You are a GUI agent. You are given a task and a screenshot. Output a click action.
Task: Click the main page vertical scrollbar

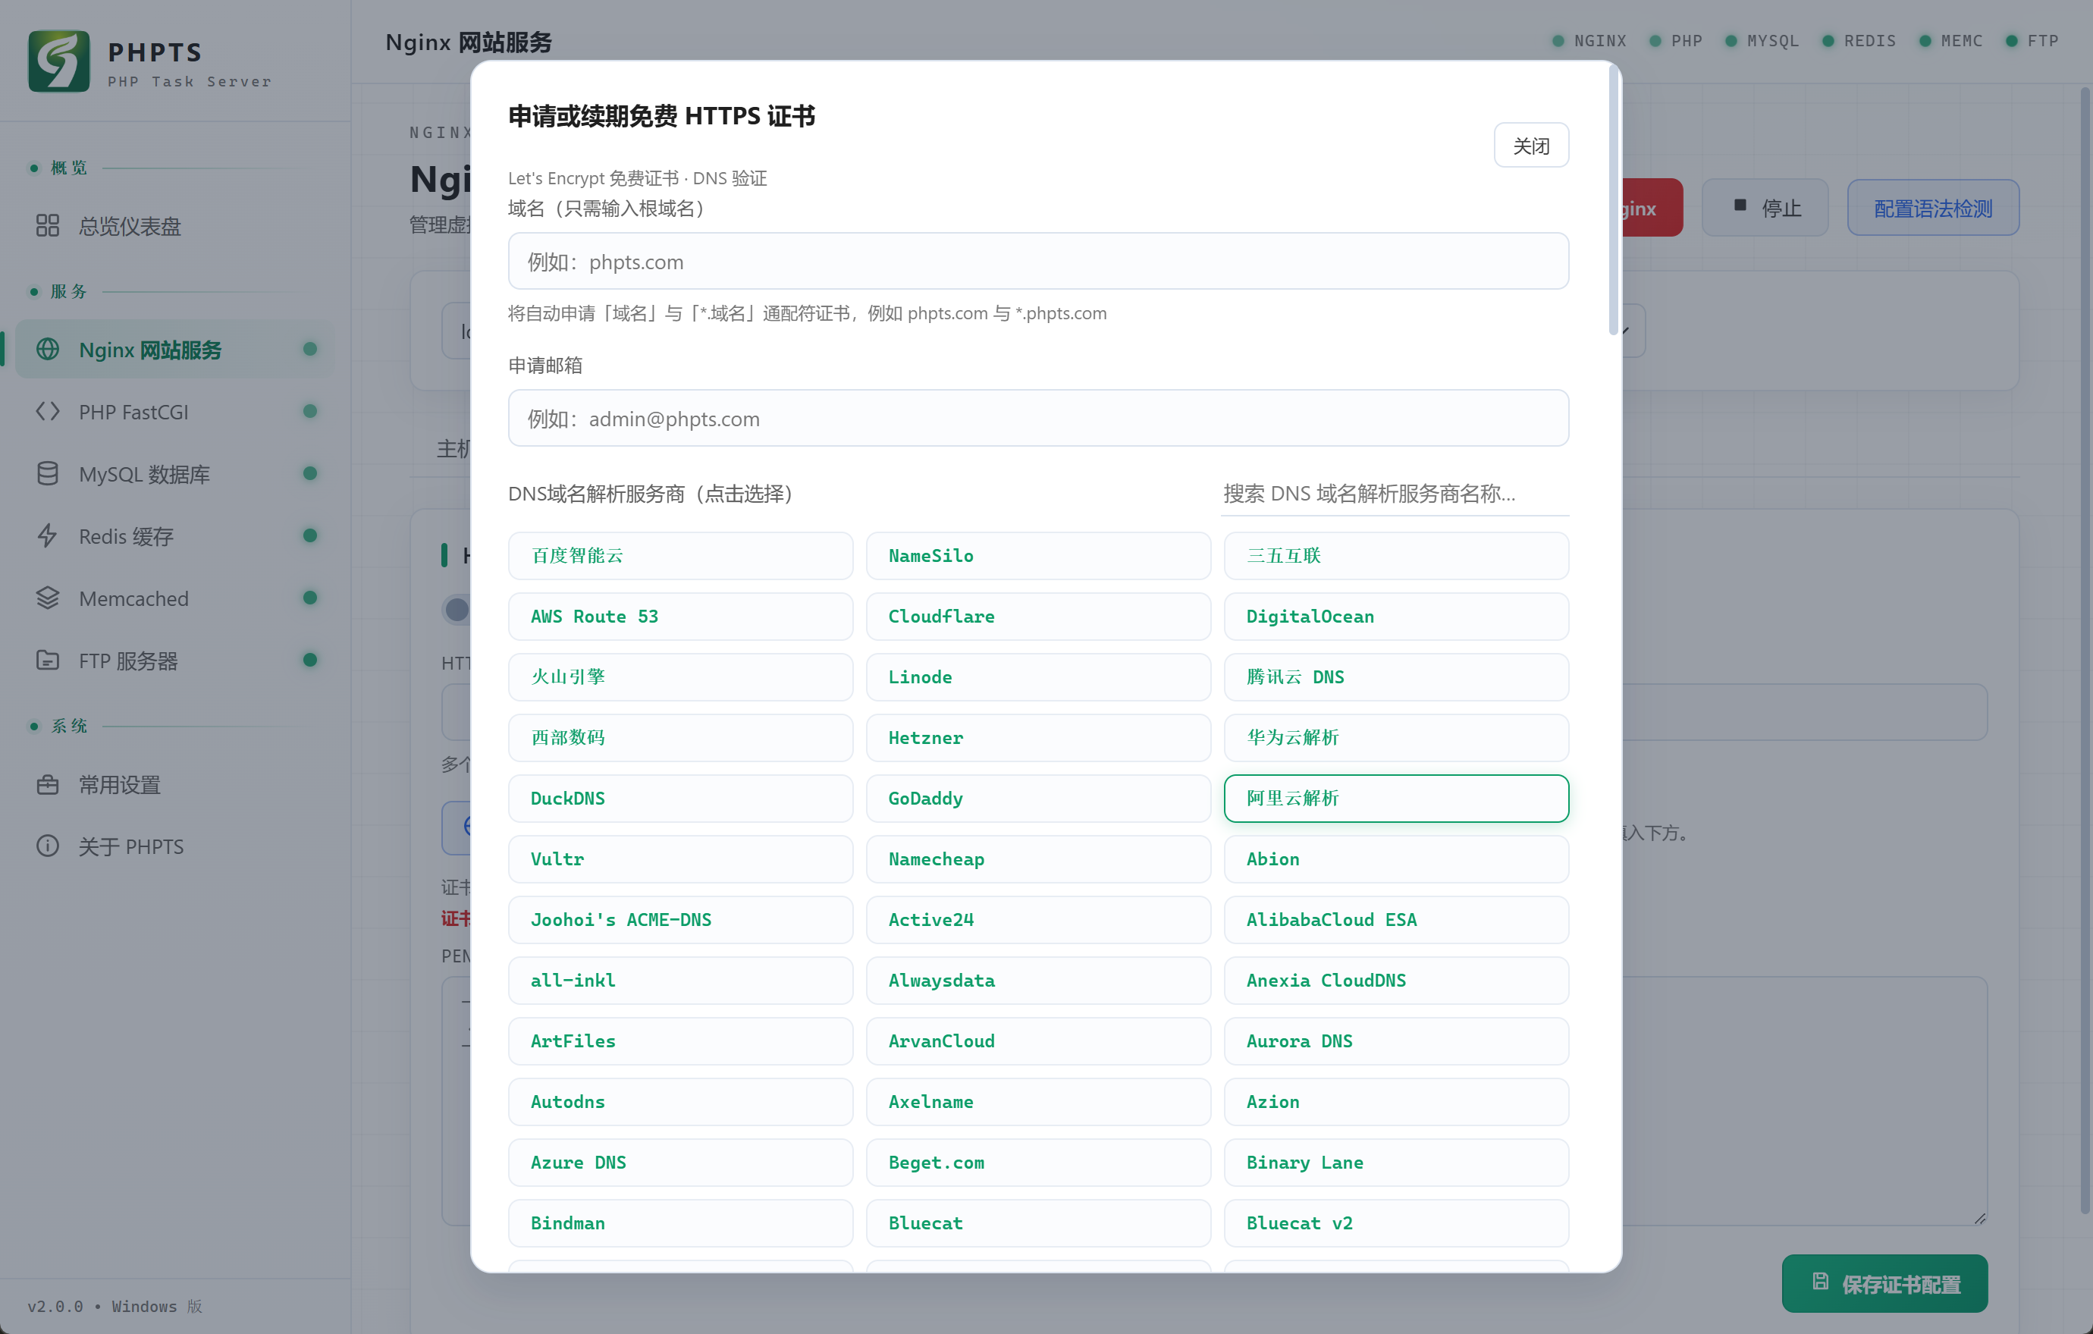click(x=2085, y=650)
